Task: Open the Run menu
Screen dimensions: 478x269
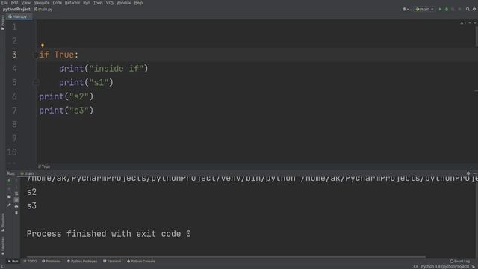Action: [x=87, y=3]
